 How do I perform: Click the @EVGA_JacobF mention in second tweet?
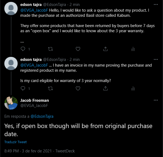[x=34, y=65]
